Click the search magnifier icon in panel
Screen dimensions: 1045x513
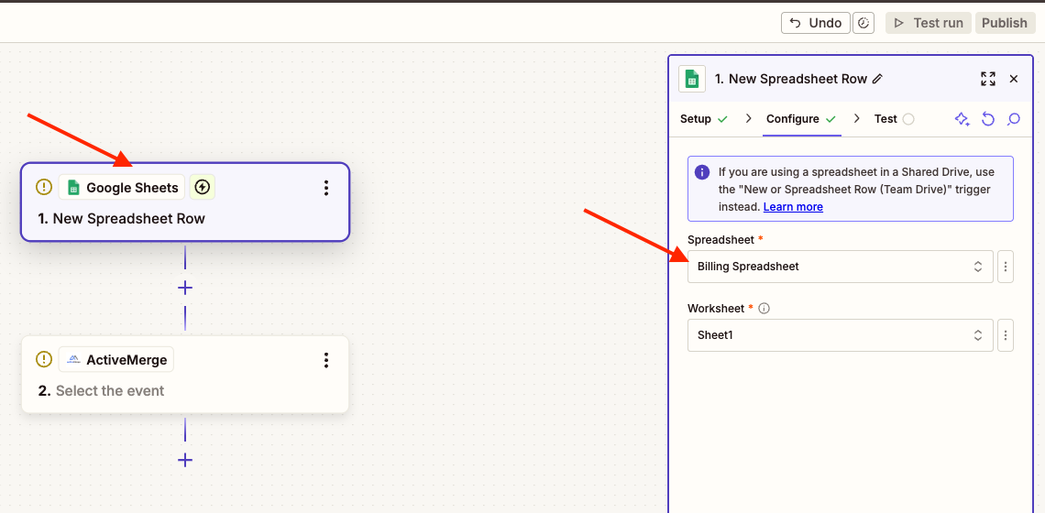(1014, 119)
